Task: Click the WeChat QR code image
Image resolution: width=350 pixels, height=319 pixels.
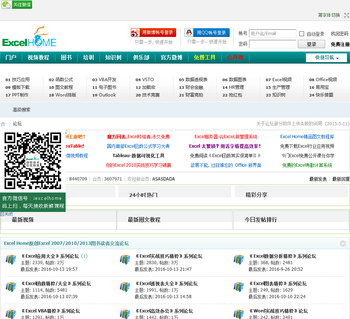Action: [x=33, y=161]
